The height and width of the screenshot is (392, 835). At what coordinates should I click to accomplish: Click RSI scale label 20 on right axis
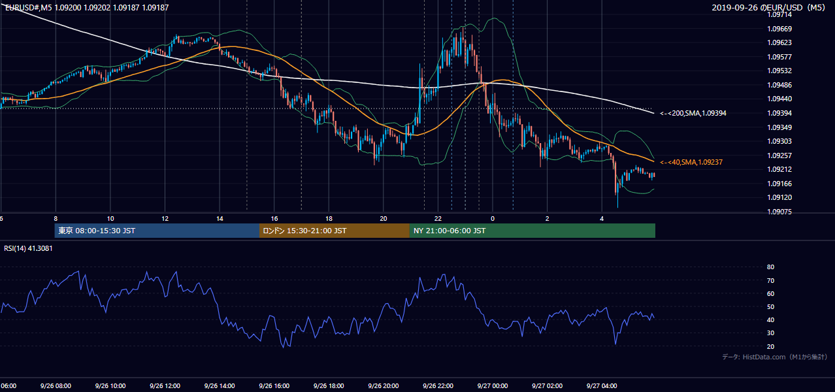[x=771, y=346]
